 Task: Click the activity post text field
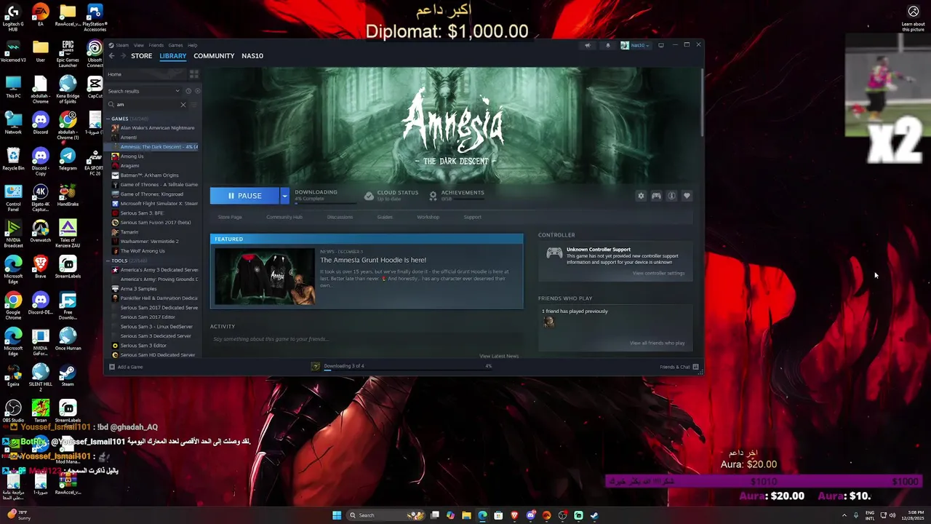367,339
